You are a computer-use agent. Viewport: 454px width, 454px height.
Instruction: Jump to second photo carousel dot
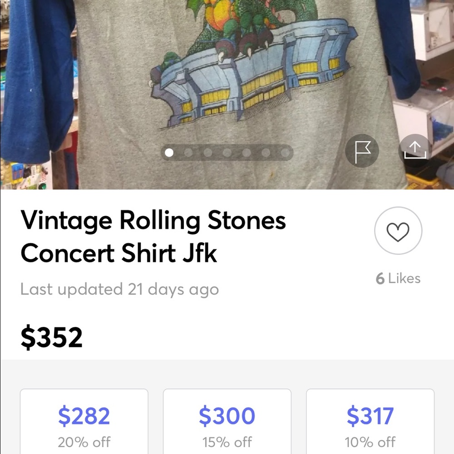point(189,153)
